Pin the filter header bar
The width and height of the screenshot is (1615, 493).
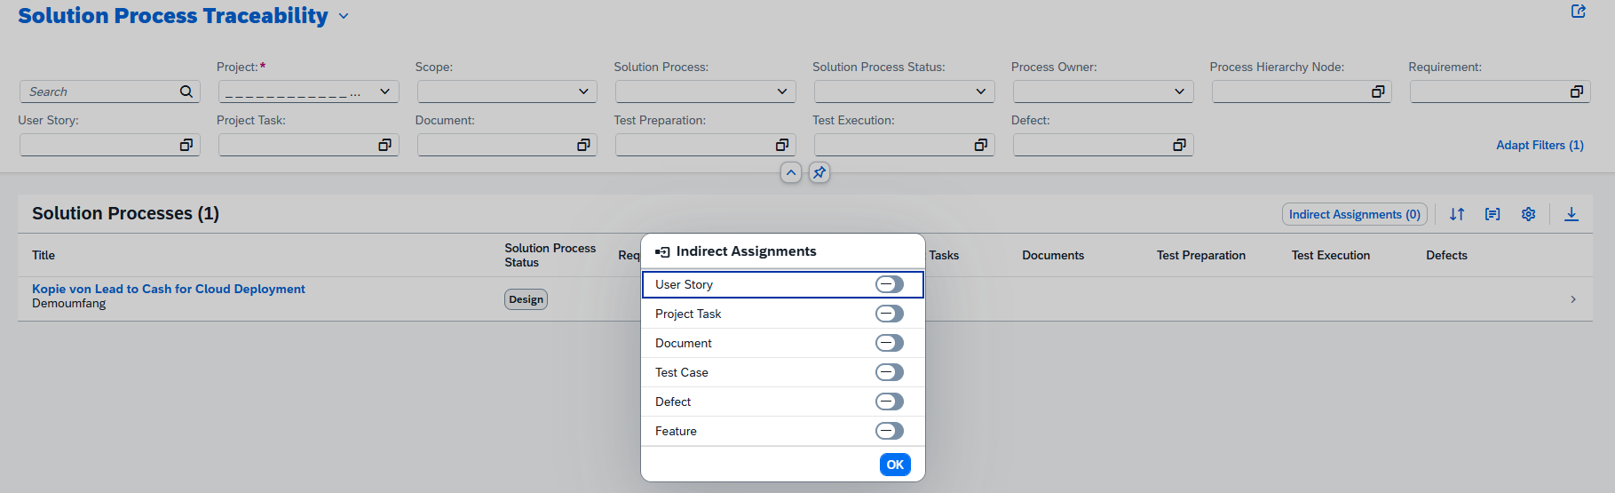point(819,172)
